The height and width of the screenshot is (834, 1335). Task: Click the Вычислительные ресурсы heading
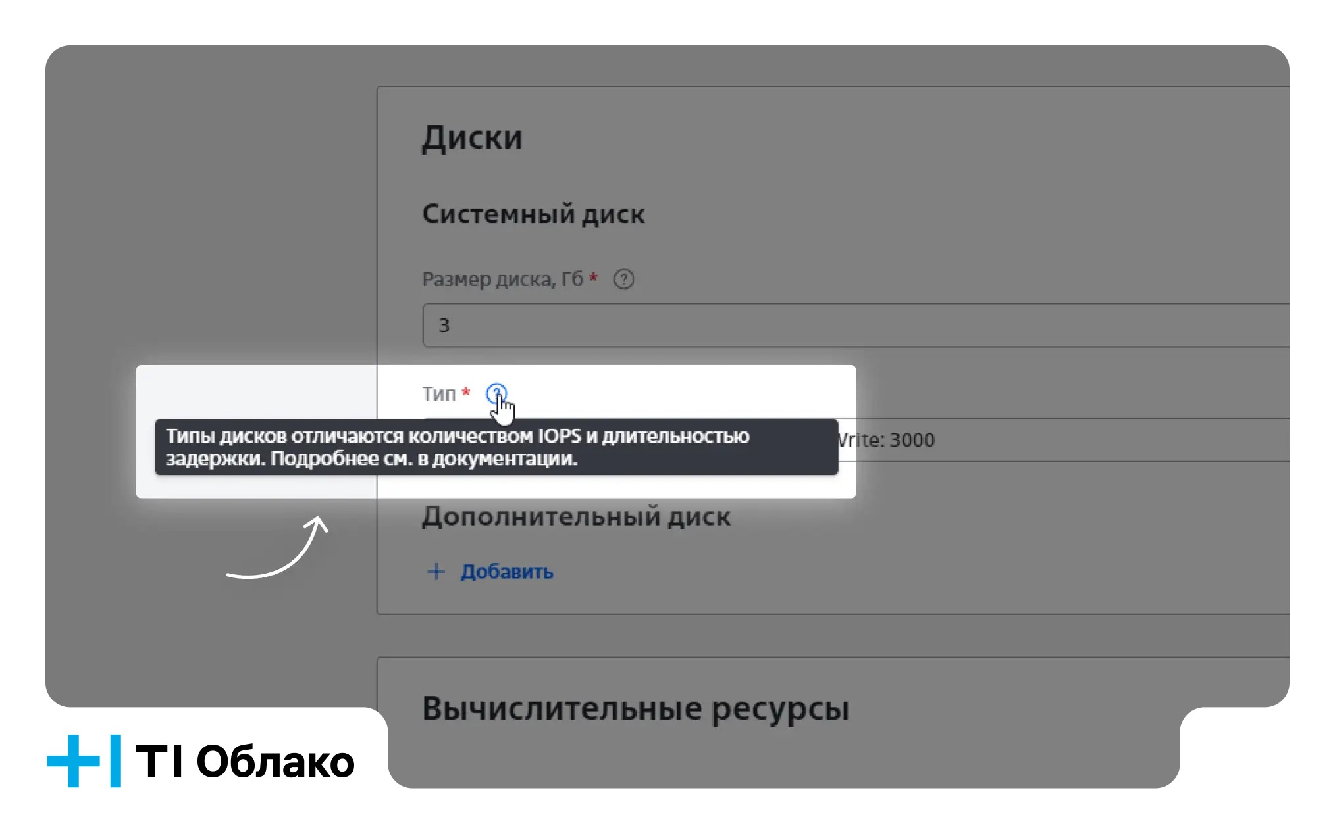point(635,709)
